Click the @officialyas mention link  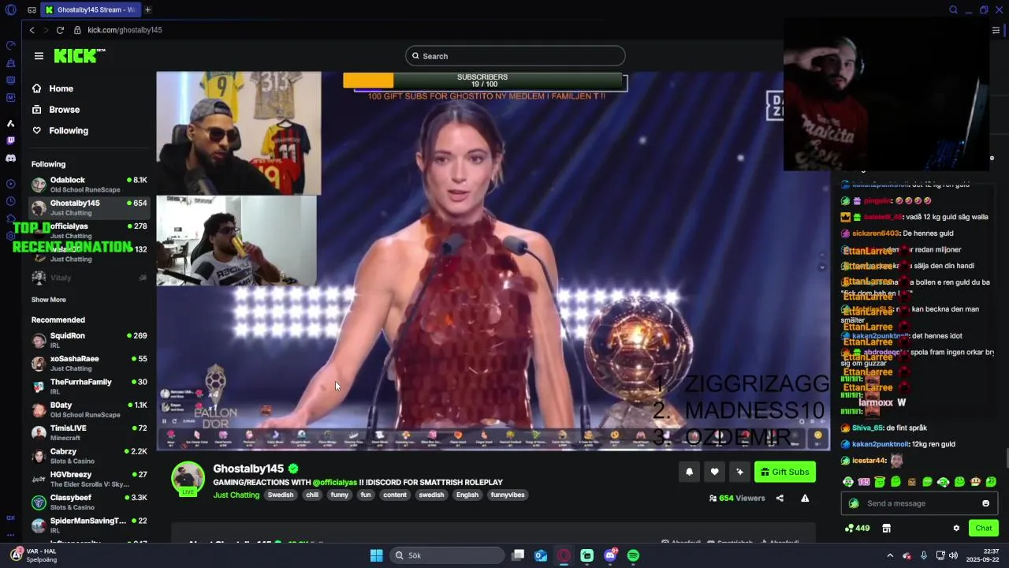(334, 482)
